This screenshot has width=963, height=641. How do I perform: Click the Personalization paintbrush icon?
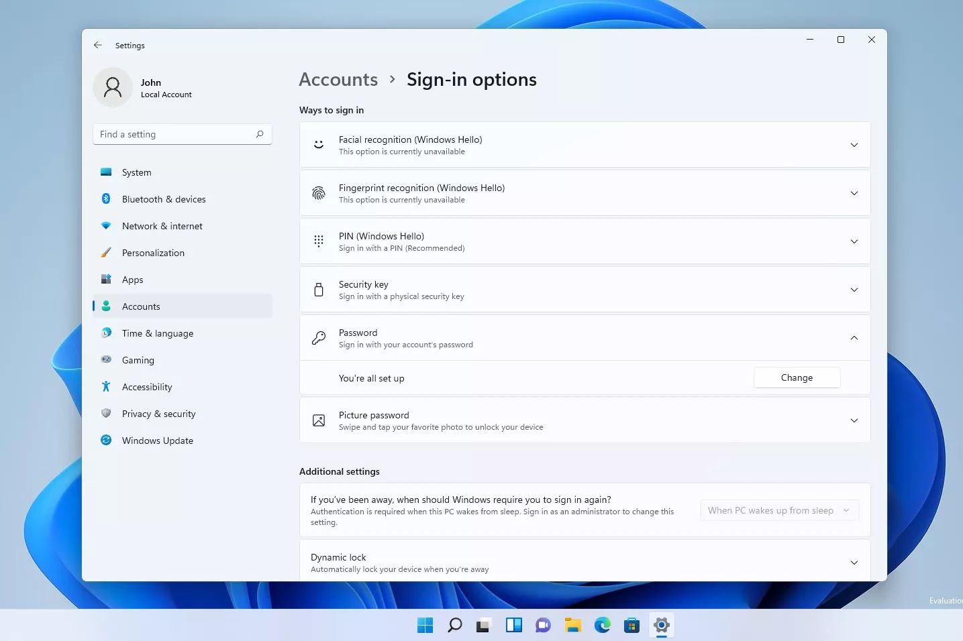coord(106,253)
